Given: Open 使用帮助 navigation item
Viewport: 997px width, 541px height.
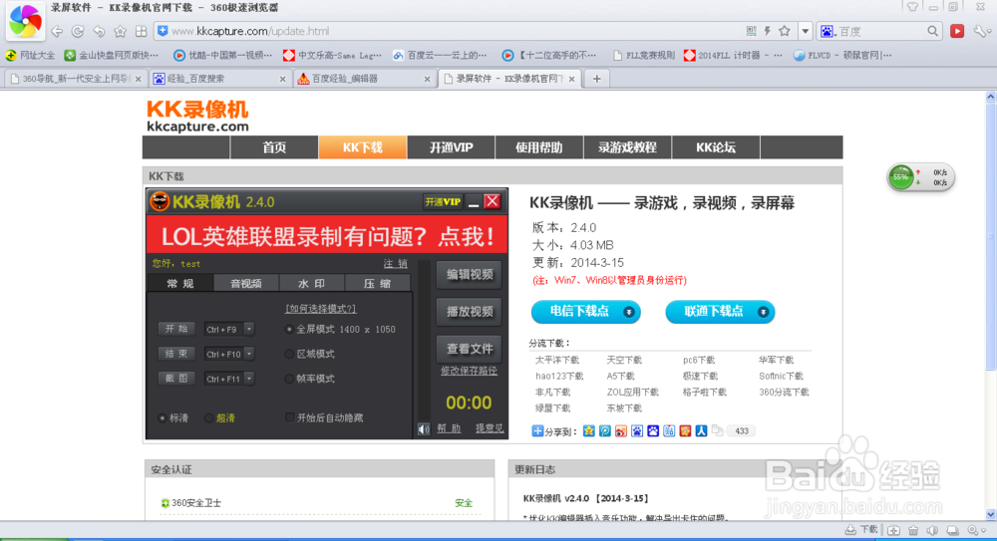Looking at the screenshot, I should 539,147.
